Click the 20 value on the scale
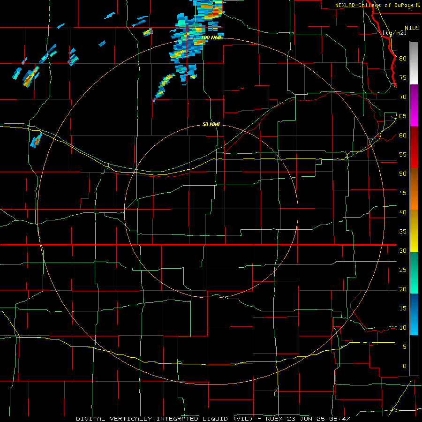The width and height of the screenshot is (422, 422). click(x=403, y=289)
